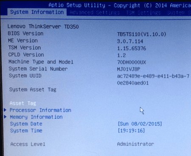Select the highlighted Asset Tag entry
191x156 pixels.
tap(23, 103)
